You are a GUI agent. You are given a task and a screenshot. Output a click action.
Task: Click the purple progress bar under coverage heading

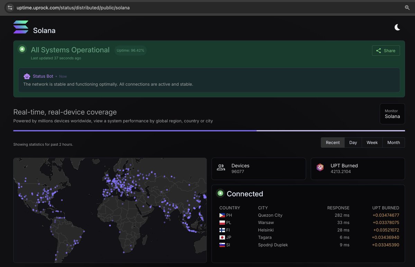click(x=209, y=131)
